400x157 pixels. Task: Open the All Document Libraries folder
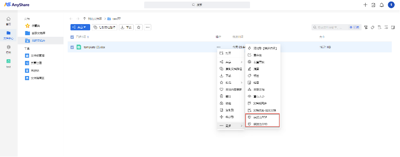(x=35, y=33)
